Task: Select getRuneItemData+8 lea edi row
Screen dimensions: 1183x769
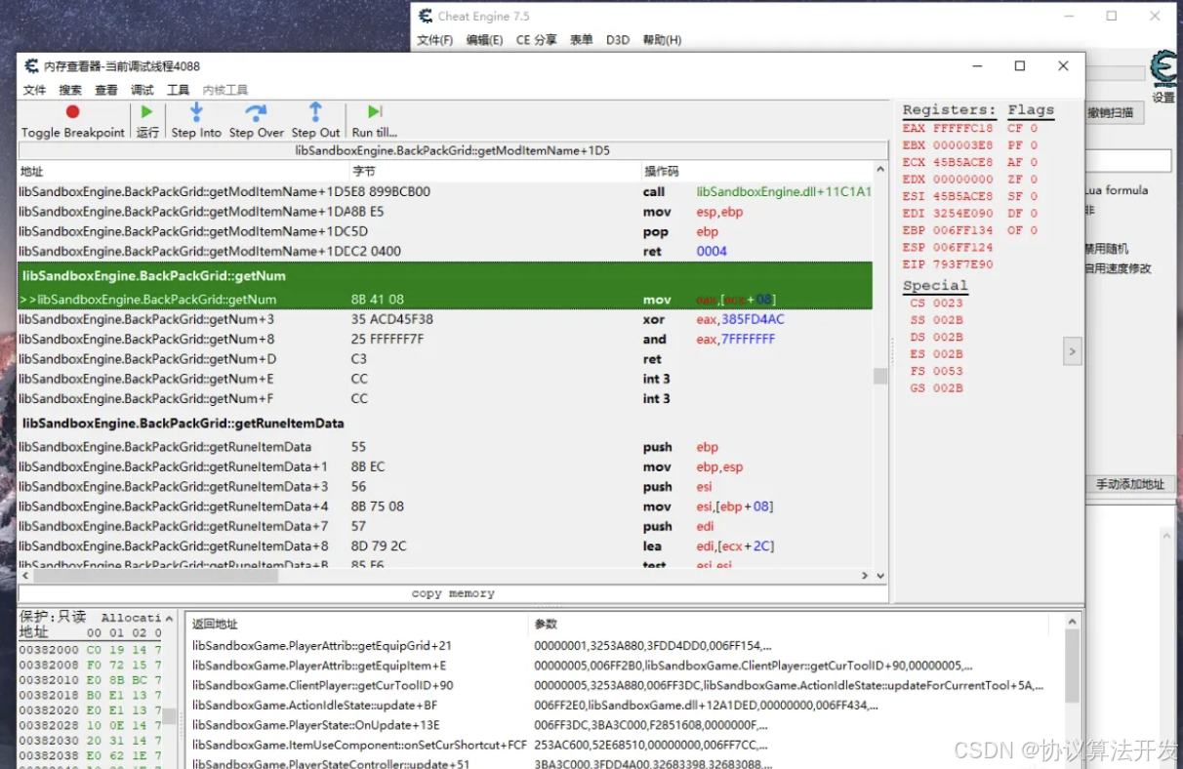Action: [x=445, y=546]
